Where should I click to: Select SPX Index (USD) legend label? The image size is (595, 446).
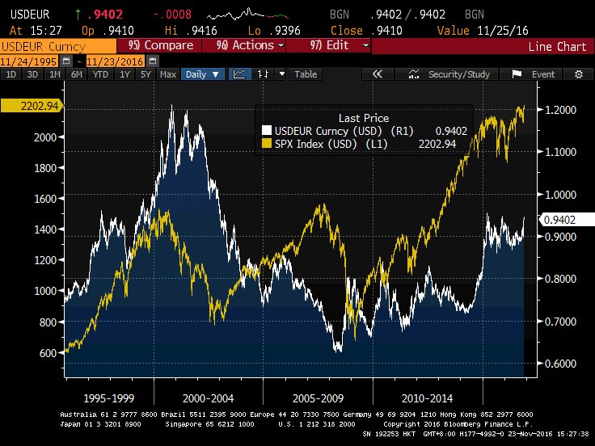(x=316, y=144)
